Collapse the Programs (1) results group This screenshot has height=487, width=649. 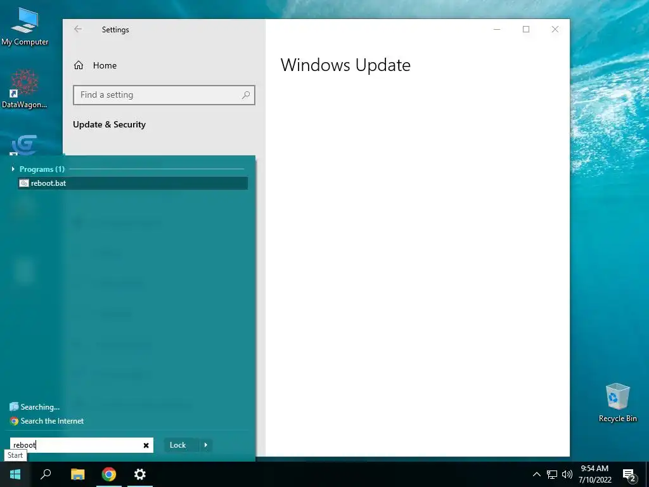click(13, 169)
